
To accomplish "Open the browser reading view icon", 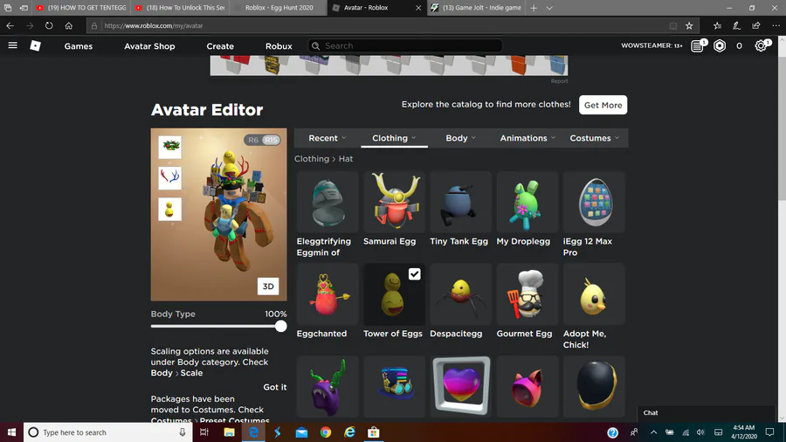I will pos(673,25).
